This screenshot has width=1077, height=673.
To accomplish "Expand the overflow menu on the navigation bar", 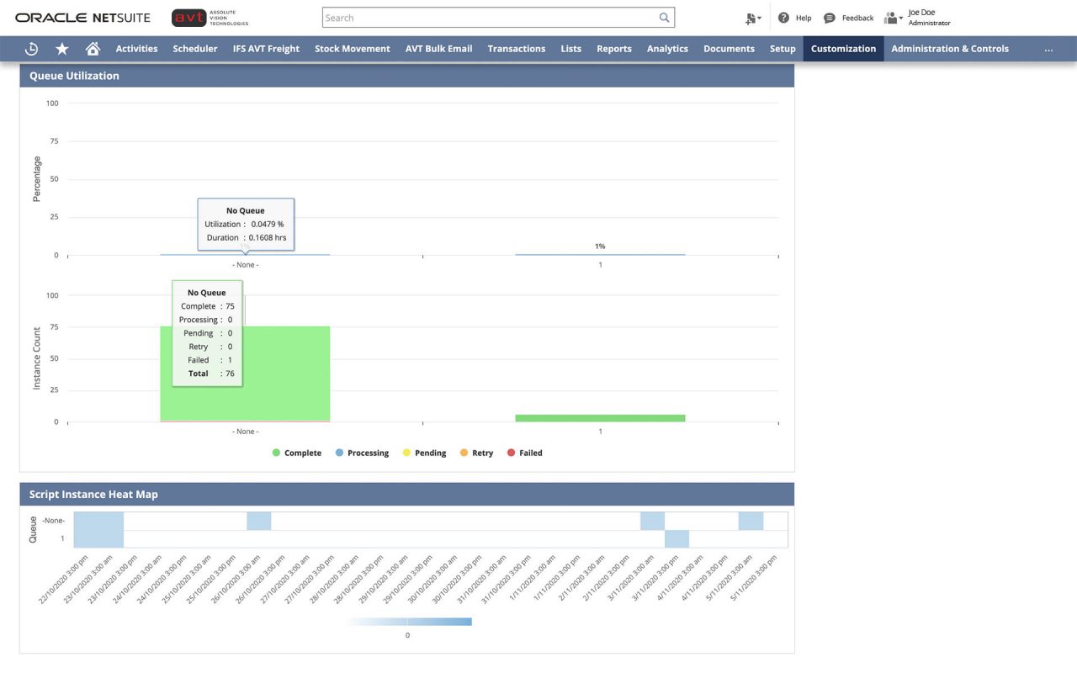I will click(1048, 49).
